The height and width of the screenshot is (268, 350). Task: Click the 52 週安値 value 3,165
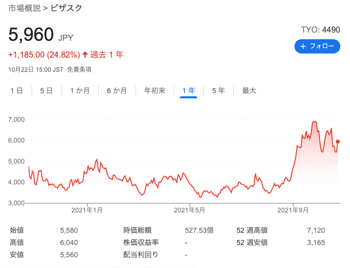pyautogui.click(x=316, y=243)
